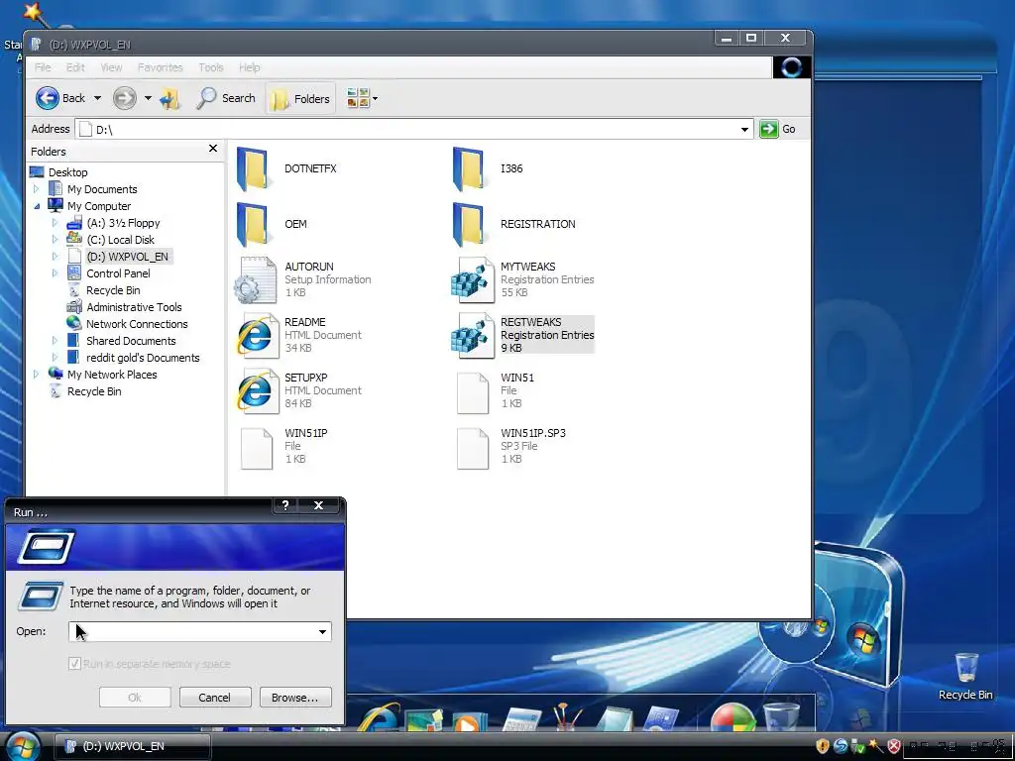This screenshot has width=1015, height=761.
Task: Select MYTWEAKS registry file icon
Action: pos(472,280)
